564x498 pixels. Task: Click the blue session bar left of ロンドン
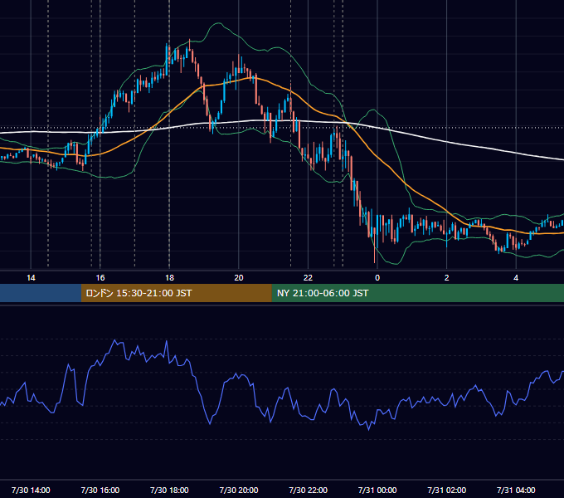pyautogui.click(x=41, y=293)
